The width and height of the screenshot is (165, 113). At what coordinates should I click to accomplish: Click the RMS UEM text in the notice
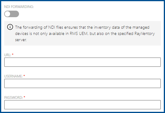79,34
